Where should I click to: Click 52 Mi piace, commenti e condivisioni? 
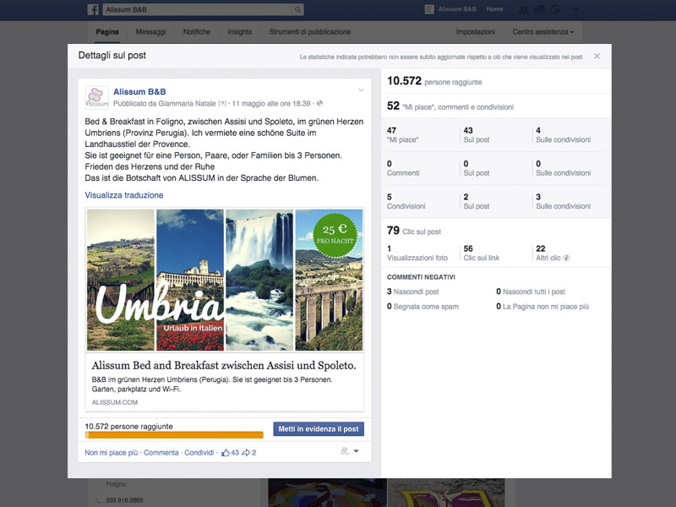450,106
